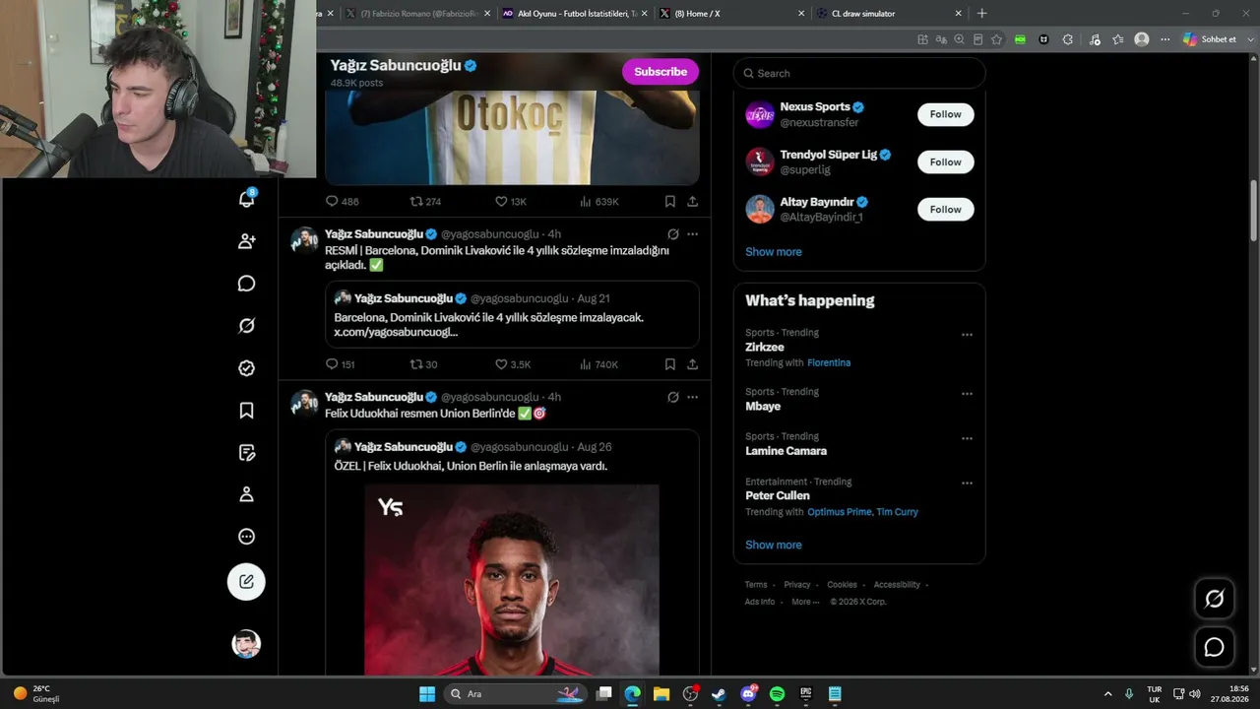The width and height of the screenshot is (1260, 709).
Task: Ask Grok about the Livaković tweet
Action: [673, 234]
